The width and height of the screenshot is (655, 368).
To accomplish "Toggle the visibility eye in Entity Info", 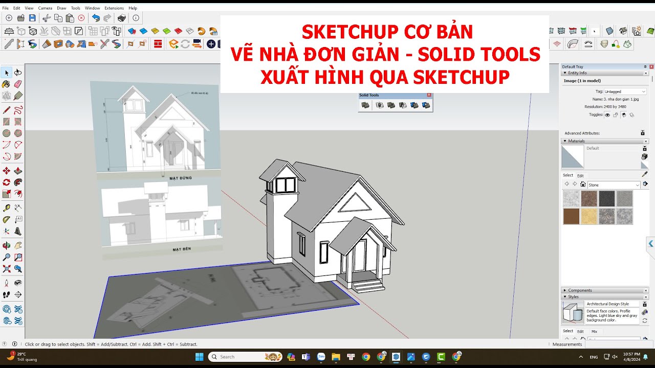I will 607,115.
